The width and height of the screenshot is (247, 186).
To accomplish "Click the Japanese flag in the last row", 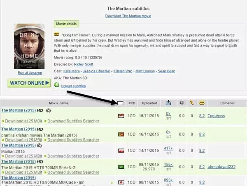I will coord(121,182).
